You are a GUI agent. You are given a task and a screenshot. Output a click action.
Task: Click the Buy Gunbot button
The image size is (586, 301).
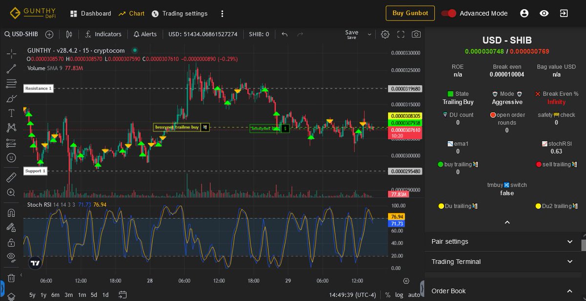(x=410, y=13)
